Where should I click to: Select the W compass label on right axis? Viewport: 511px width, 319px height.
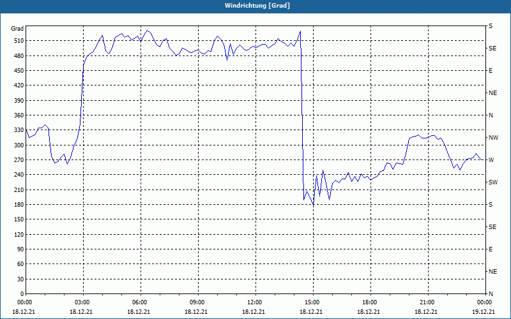pos(491,160)
